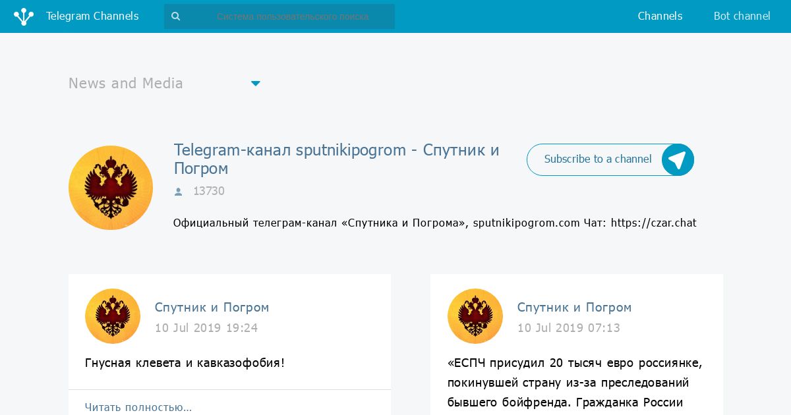Click the date 10 Jul 2019 19:24

206,328
